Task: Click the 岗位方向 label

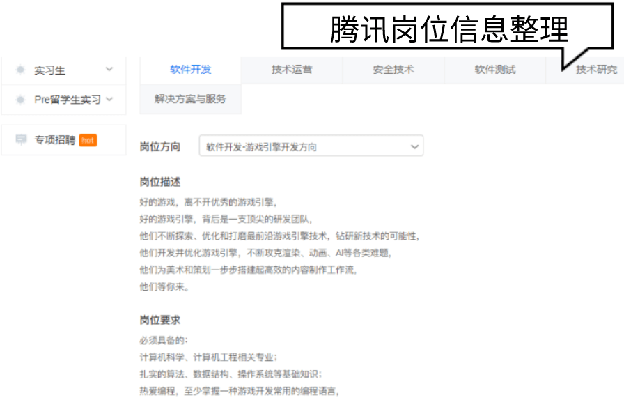Action: tap(160, 146)
